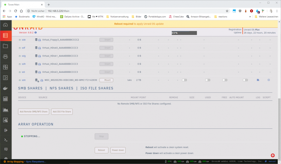The height and width of the screenshot is (164, 281).
Task: Open the sdn device link
Action: 24,80
